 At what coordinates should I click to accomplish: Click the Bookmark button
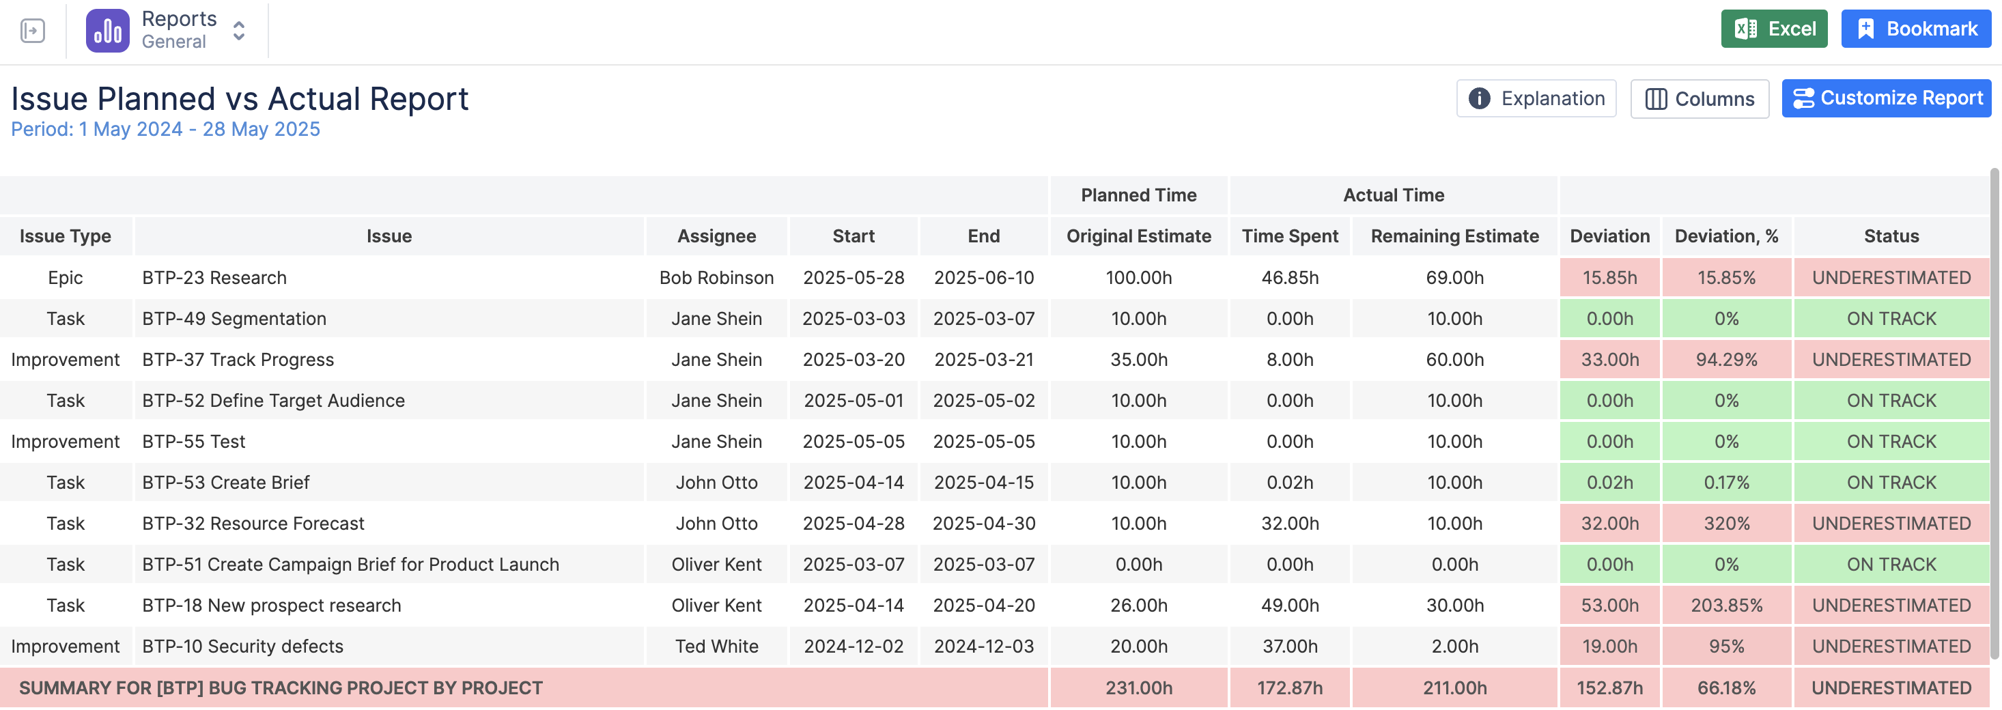point(1916,29)
